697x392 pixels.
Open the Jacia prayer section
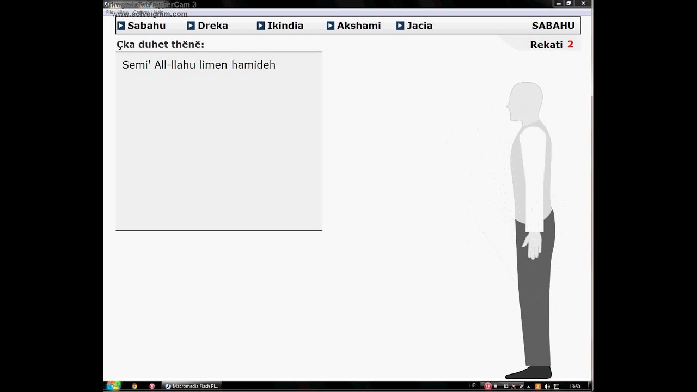click(414, 26)
